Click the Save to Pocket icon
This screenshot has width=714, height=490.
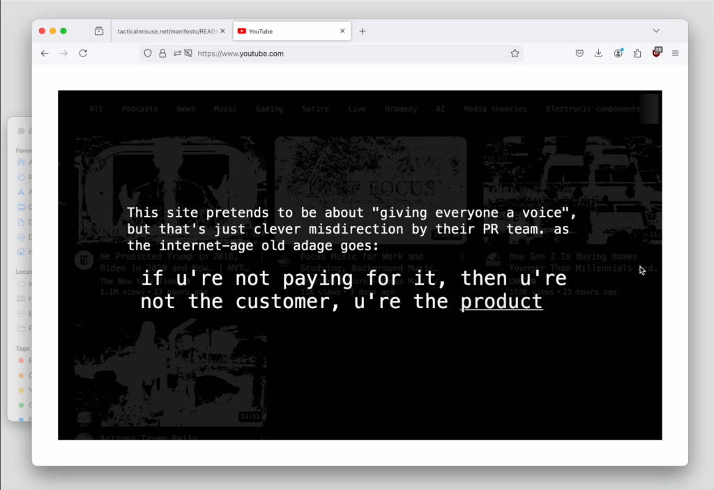pyautogui.click(x=579, y=54)
